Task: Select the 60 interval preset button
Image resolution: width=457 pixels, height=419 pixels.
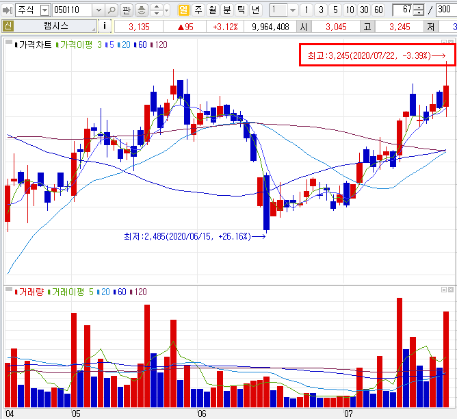Action: (378, 10)
